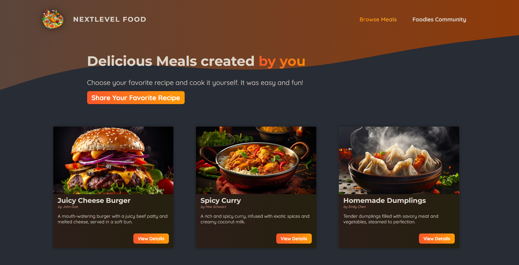Click the Spicy Curry title
This screenshot has height=265, width=519.
[221, 201]
